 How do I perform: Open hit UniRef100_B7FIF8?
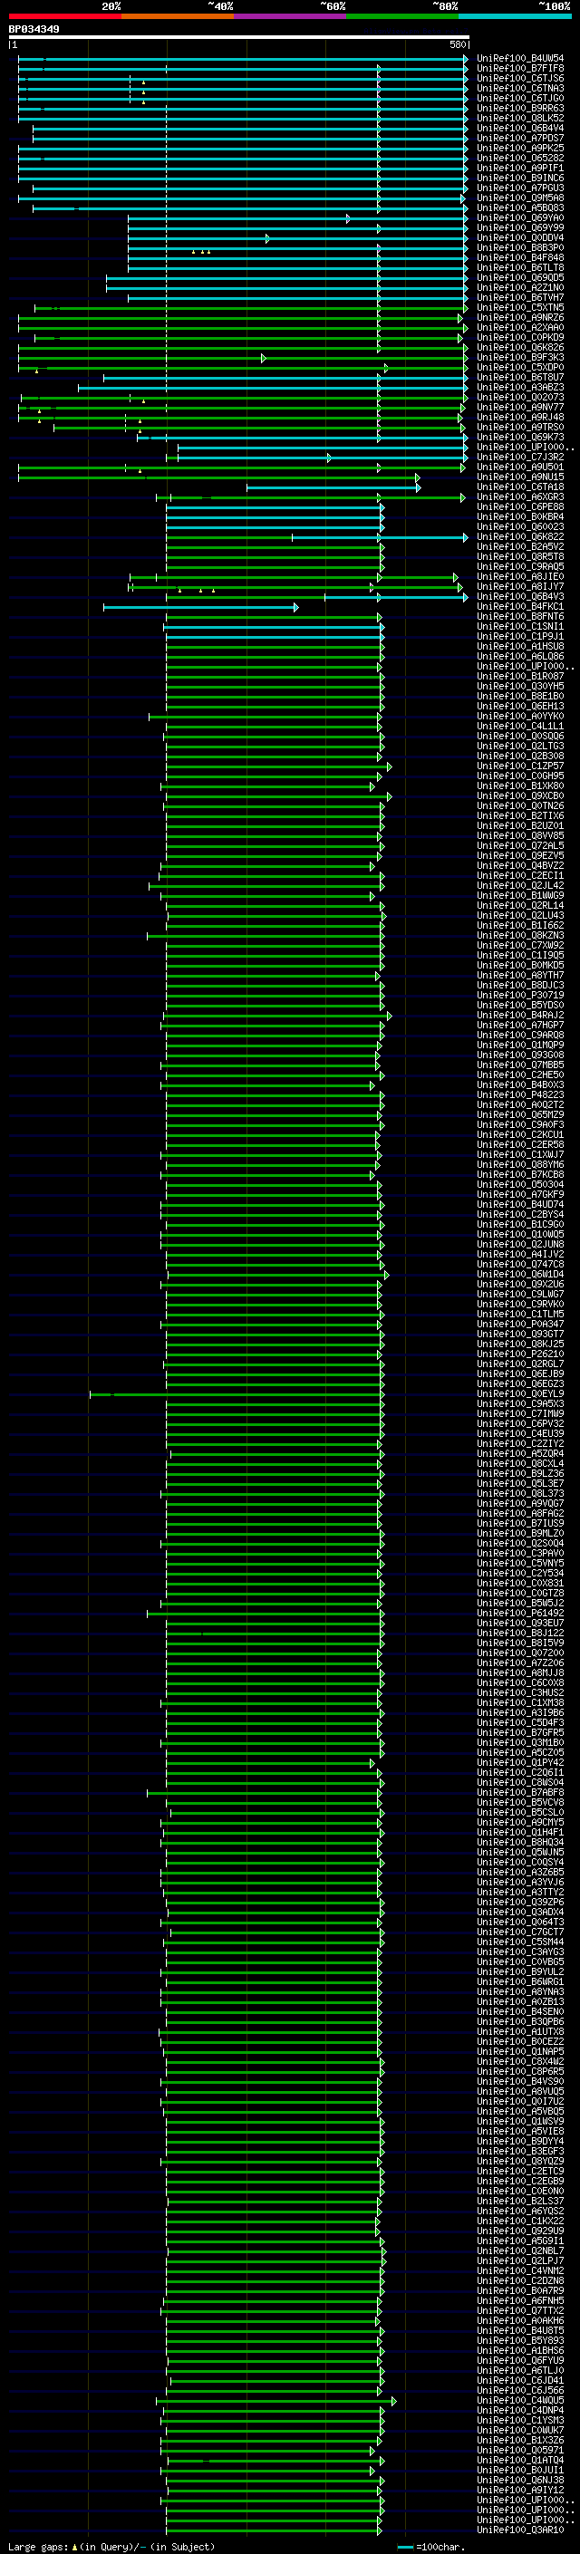520,69
